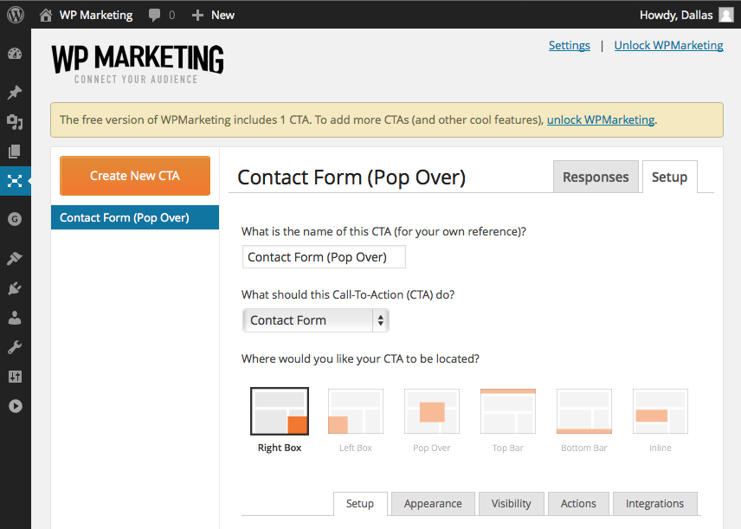
Task: Choose the Pop Over location
Action: point(431,420)
